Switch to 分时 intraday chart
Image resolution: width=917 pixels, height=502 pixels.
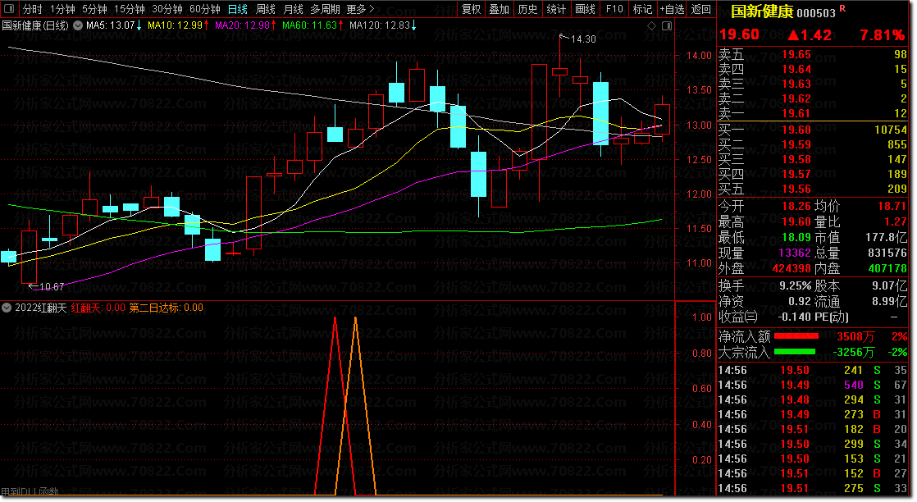(33, 9)
